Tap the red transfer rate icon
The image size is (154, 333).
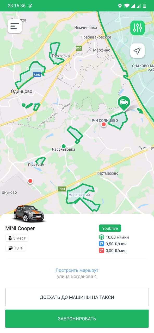point(101,251)
